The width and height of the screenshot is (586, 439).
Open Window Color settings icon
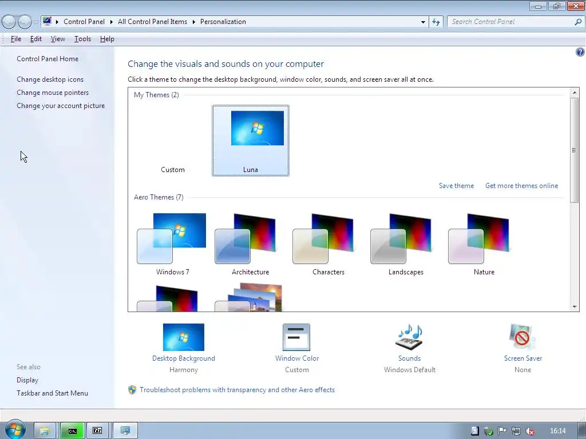[x=296, y=337]
